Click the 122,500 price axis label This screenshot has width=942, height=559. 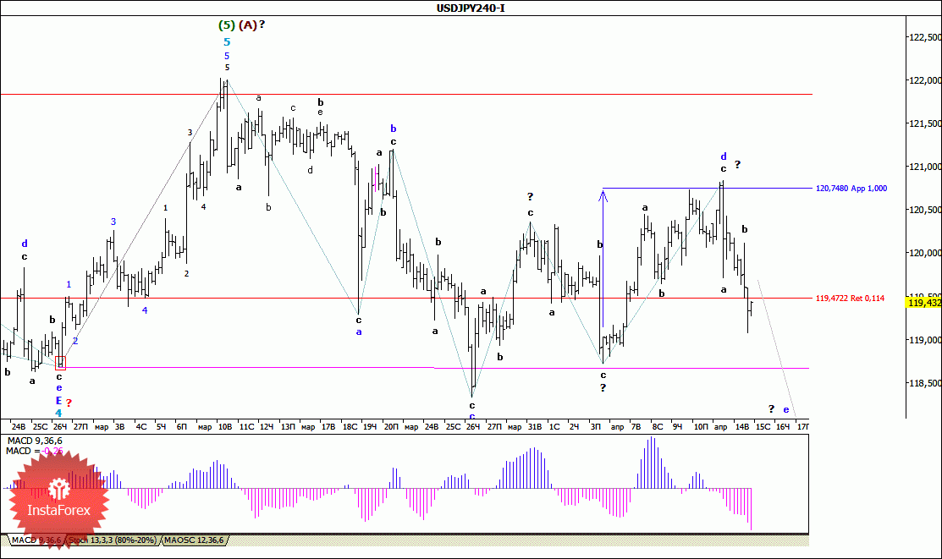[x=925, y=37]
